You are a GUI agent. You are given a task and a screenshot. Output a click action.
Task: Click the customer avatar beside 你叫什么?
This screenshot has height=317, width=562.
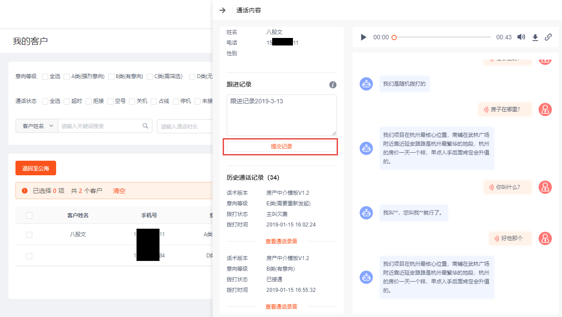pyautogui.click(x=545, y=187)
